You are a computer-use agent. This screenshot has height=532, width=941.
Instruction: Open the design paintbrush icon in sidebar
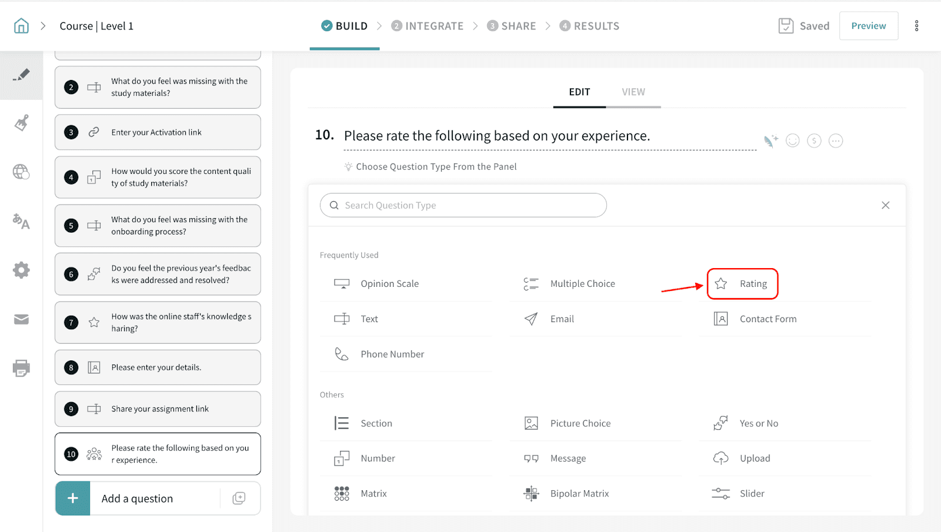coord(21,123)
